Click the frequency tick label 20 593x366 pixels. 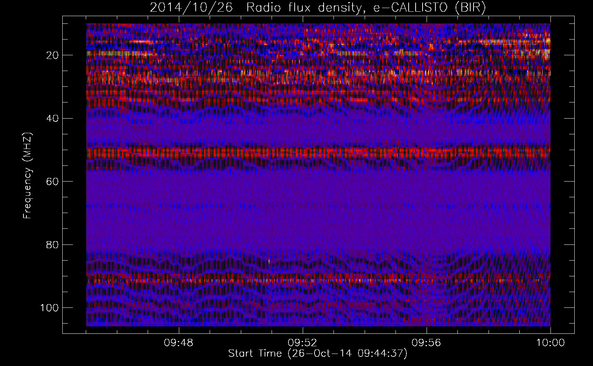tap(53, 55)
